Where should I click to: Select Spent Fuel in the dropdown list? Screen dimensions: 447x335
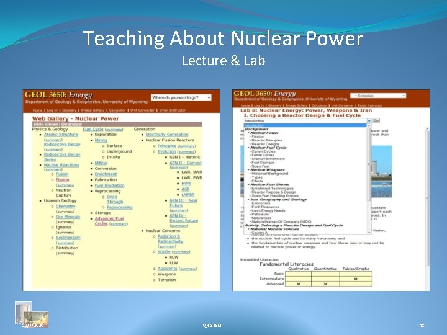[x=261, y=166]
